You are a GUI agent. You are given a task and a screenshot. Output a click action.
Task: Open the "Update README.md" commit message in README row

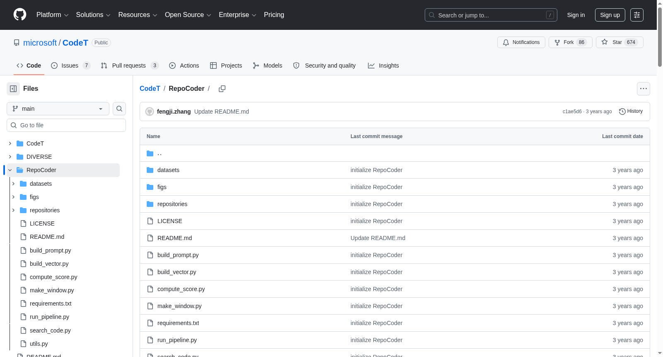click(378, 238)
